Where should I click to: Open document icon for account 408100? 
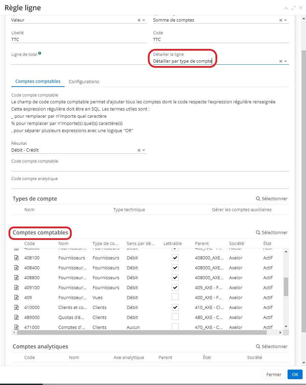coord(16,258)
